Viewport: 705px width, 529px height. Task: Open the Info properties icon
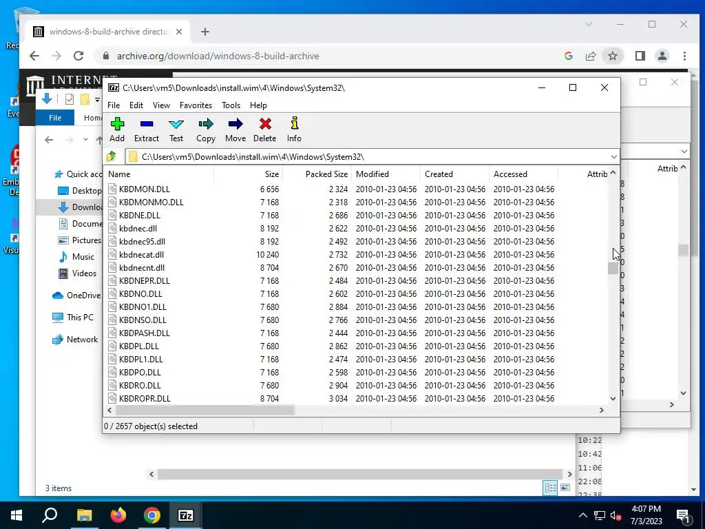[295, 130]
